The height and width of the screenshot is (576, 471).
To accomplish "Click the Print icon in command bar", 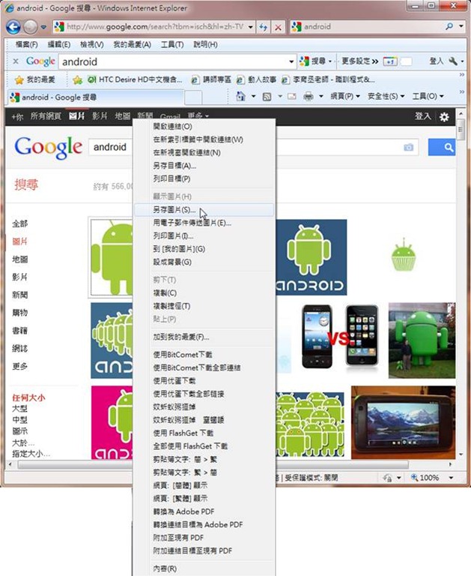I will pyautogui.click(x=309, y=97).
